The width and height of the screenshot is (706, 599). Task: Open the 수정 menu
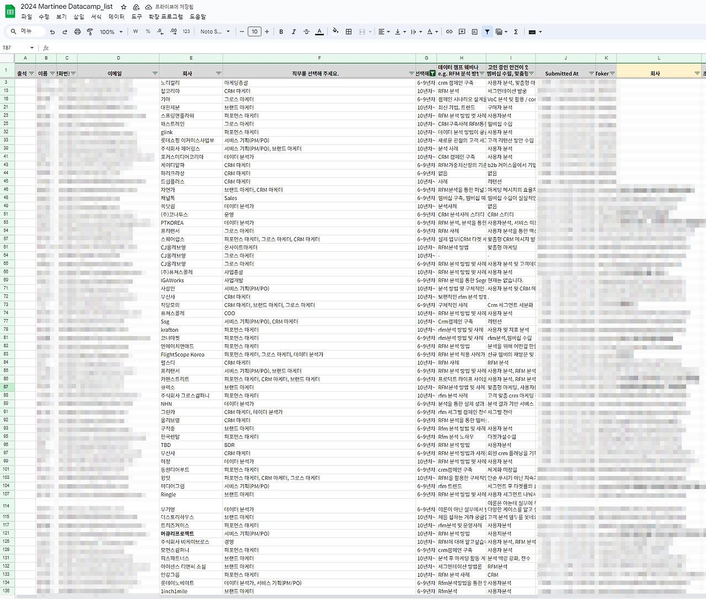44,17
